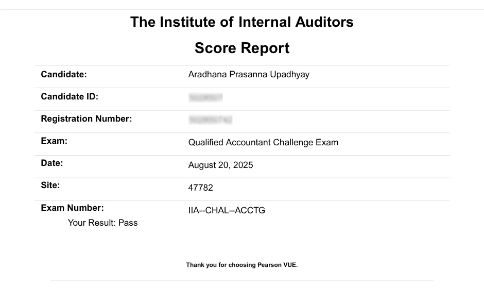This screenshot has width=484, height=303.
Task: Select the Candidate ID label
Action: pyautogui.click(x=70, y=96)
